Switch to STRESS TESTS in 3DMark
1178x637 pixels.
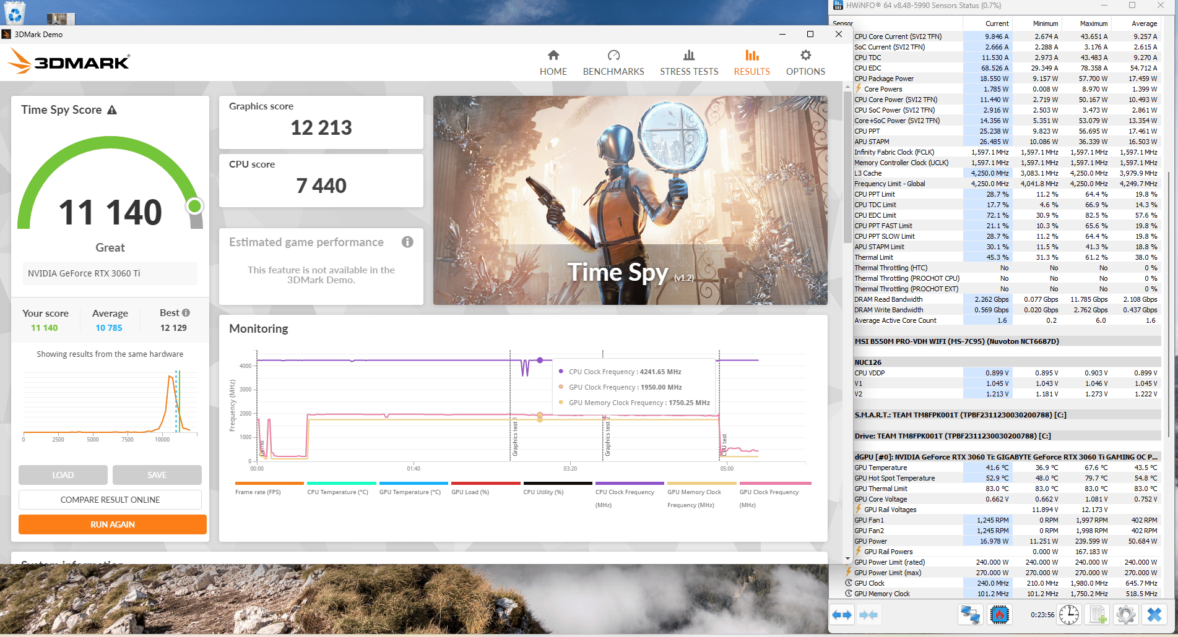coord(689,63)
